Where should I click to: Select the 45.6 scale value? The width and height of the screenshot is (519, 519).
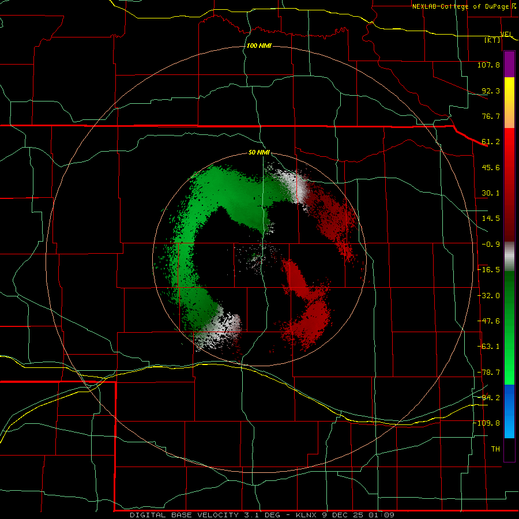click(x=491, y=167)
